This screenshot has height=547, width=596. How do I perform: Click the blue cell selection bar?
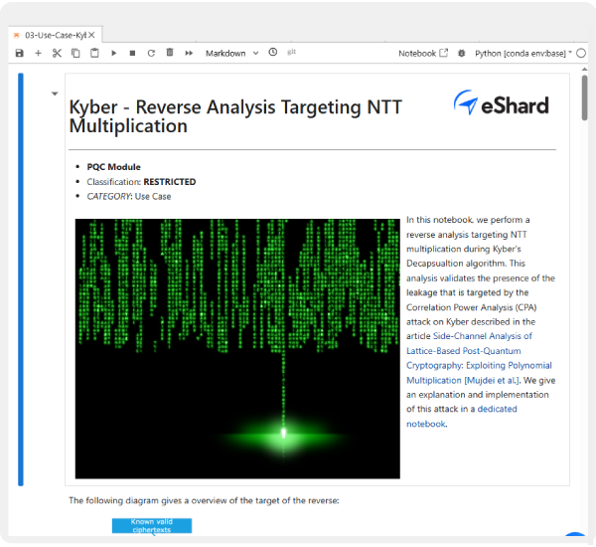point(21,279)
